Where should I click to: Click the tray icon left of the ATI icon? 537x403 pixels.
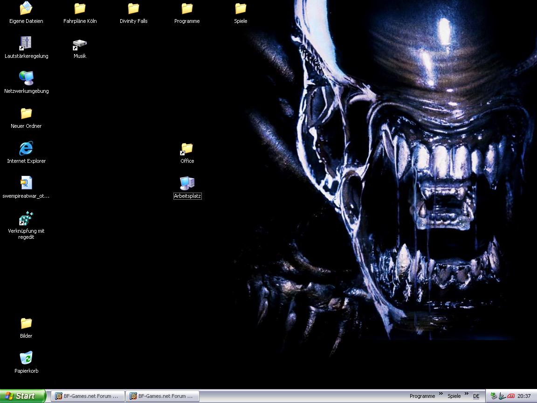click(502, 396)
